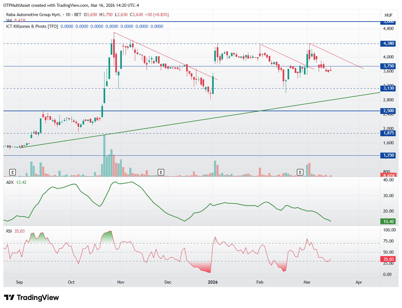
Task: Open the HUF currency selector
Action: click(388, 15)
